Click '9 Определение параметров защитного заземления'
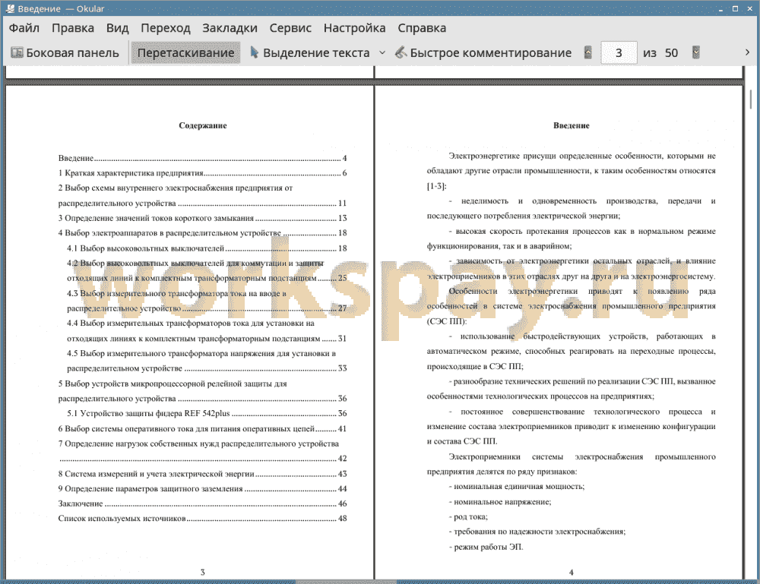Screen dimensions: 760x584 coord(203,488)
